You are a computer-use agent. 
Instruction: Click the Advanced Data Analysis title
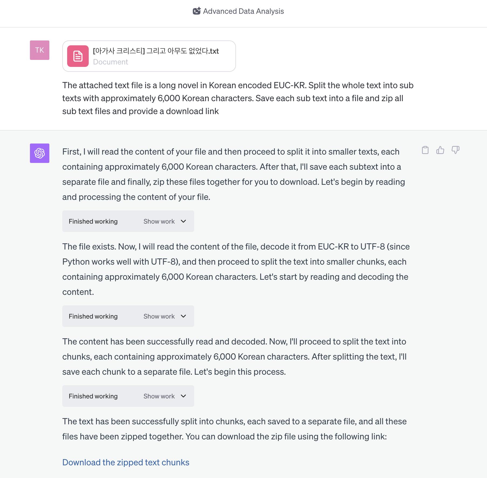[243, 11]
